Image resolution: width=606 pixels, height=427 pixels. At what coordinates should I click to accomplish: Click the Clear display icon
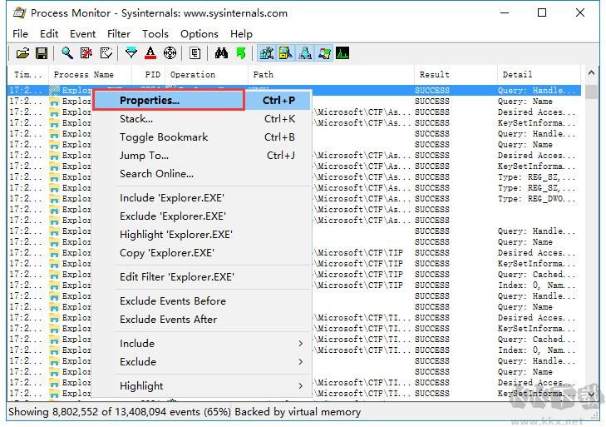(x=106, y=53)
